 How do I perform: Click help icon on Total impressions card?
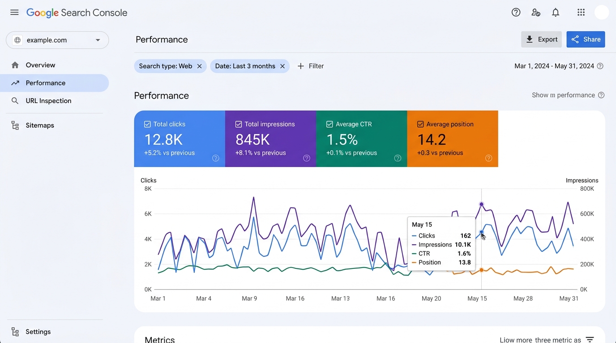coord(307,158)
